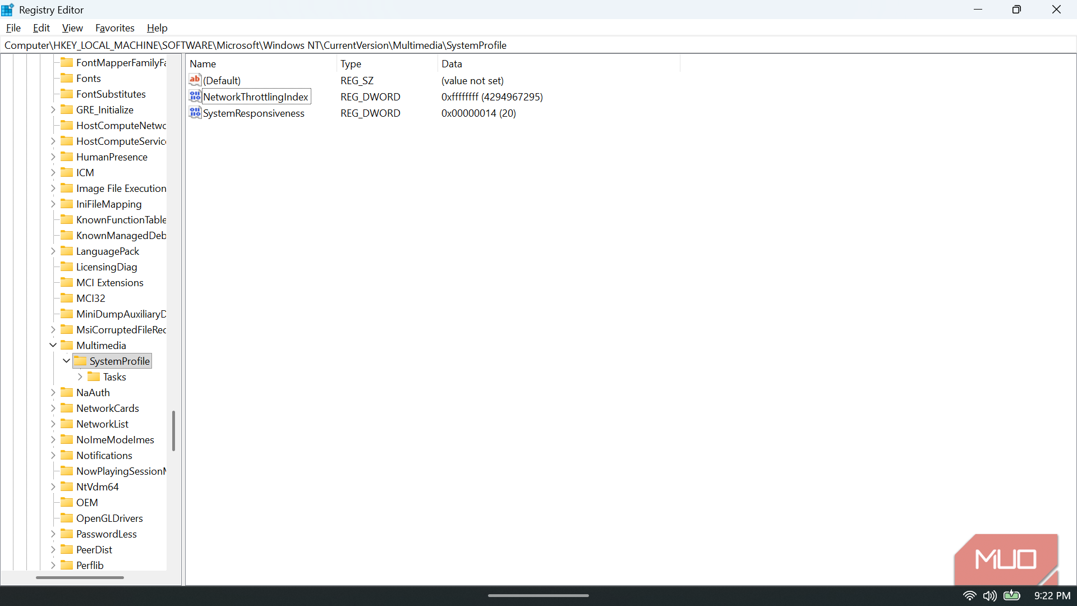Click the SystemProfile folder icon
Image resolution: width=1077 pixels, height=606 pixels.
pyautogui.click(x=80, y=361)
